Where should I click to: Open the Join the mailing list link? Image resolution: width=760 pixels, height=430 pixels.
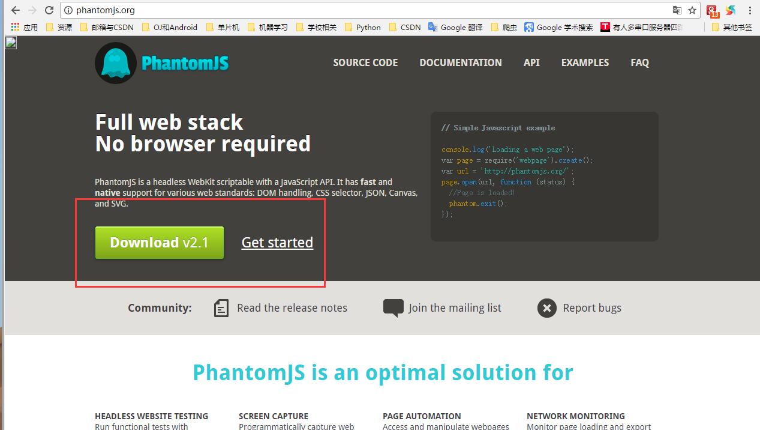[x=455, y=308]
